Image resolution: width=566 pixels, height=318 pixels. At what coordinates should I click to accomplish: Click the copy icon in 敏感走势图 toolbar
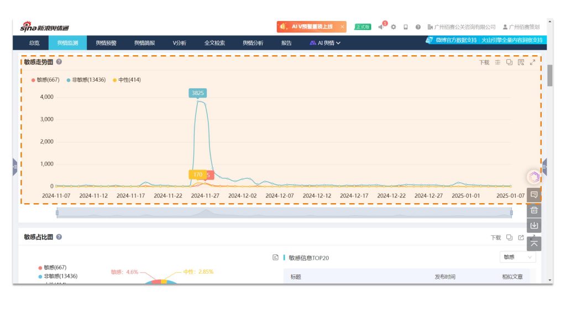tap(509, 62)
